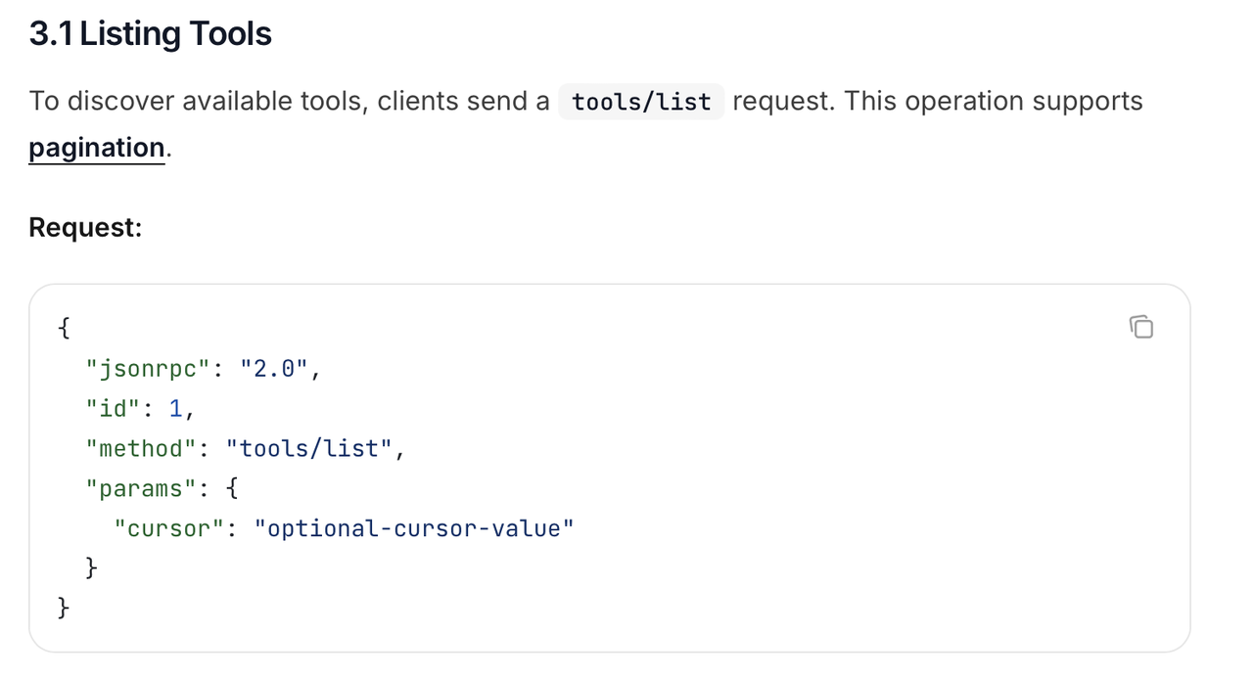The image size is (1253, 678).
Task: Click the "params" key in the code
Action: [x=141, y=488]
